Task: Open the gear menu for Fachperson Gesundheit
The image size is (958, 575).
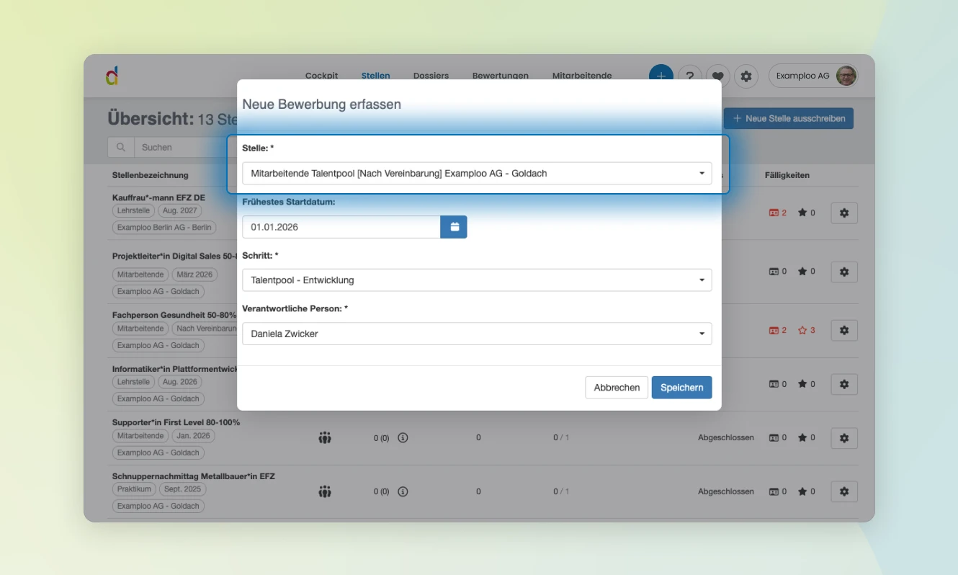Action: pyautogui.click(x=844, y=331)
